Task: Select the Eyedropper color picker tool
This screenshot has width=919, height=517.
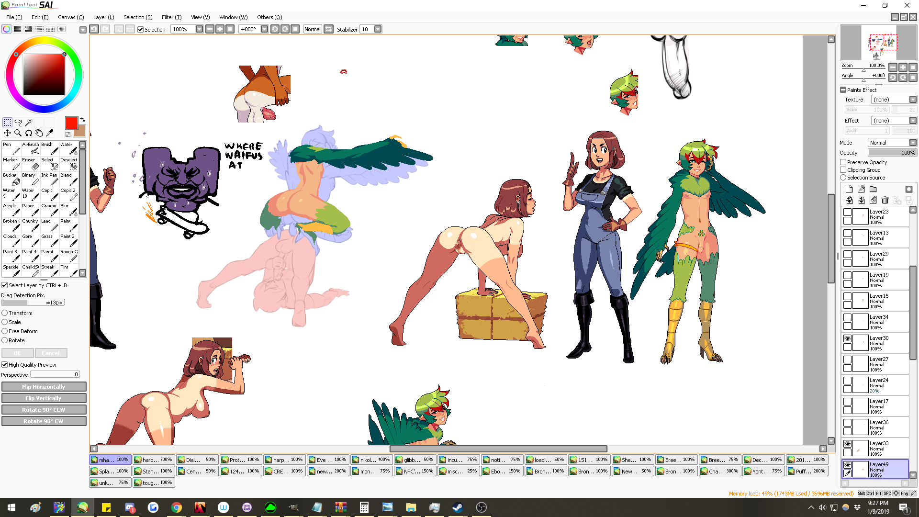Action: (49, 133)
